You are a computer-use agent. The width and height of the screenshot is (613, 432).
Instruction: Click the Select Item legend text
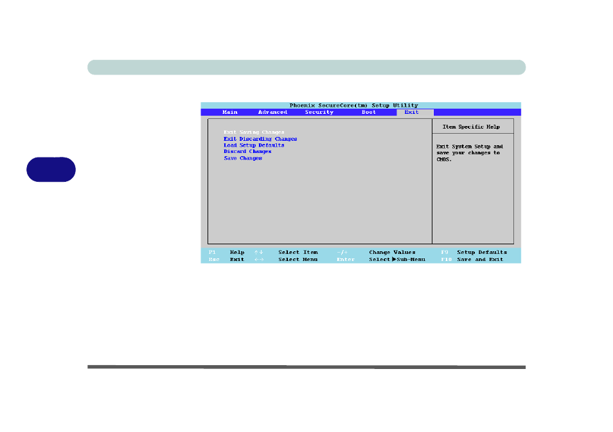coord(298,252)
